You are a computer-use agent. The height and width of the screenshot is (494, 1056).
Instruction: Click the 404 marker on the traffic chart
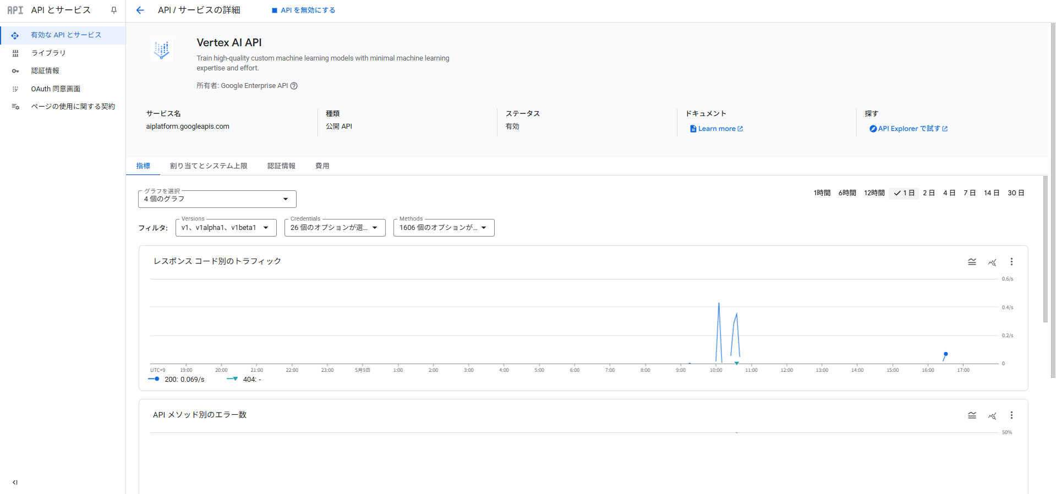pos(736,363)
